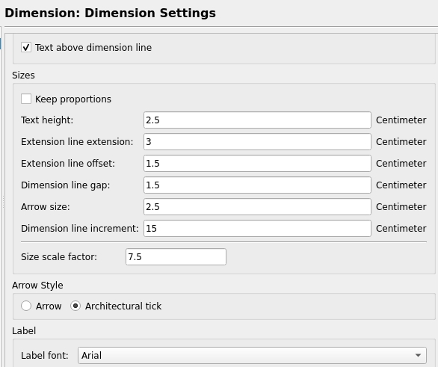
Task: Click the Dimension line increment field
Action: point(257,229)
